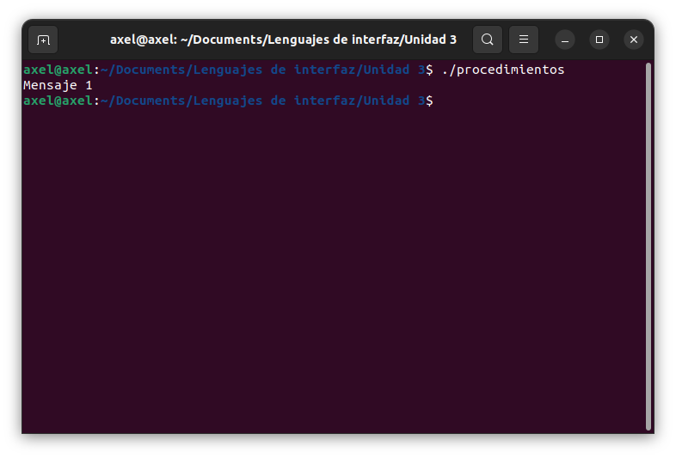The height and width of the screenshot is (458, 676).
Task: Maximize the terminal window
Action: pos(599,40)
